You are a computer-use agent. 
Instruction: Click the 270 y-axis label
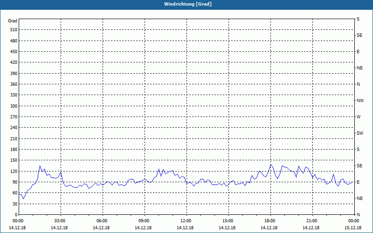(14, 117)
